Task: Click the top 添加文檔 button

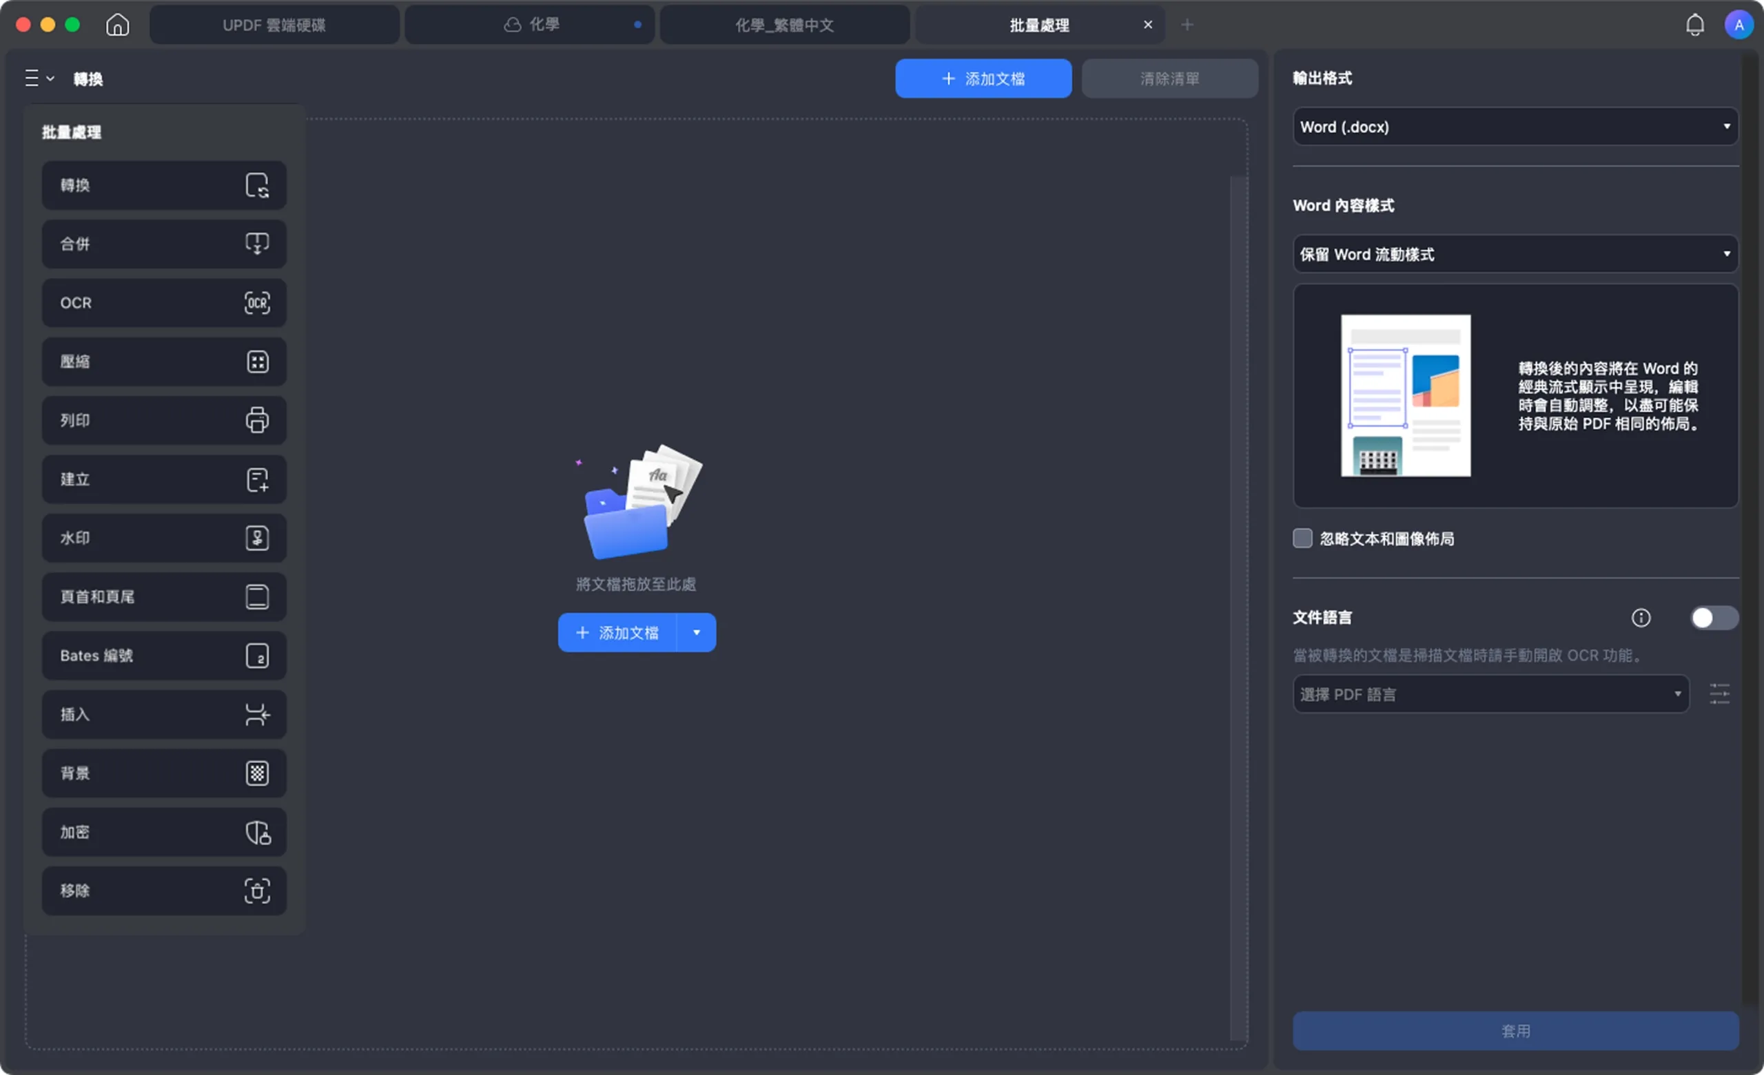Action: (983, 79)
